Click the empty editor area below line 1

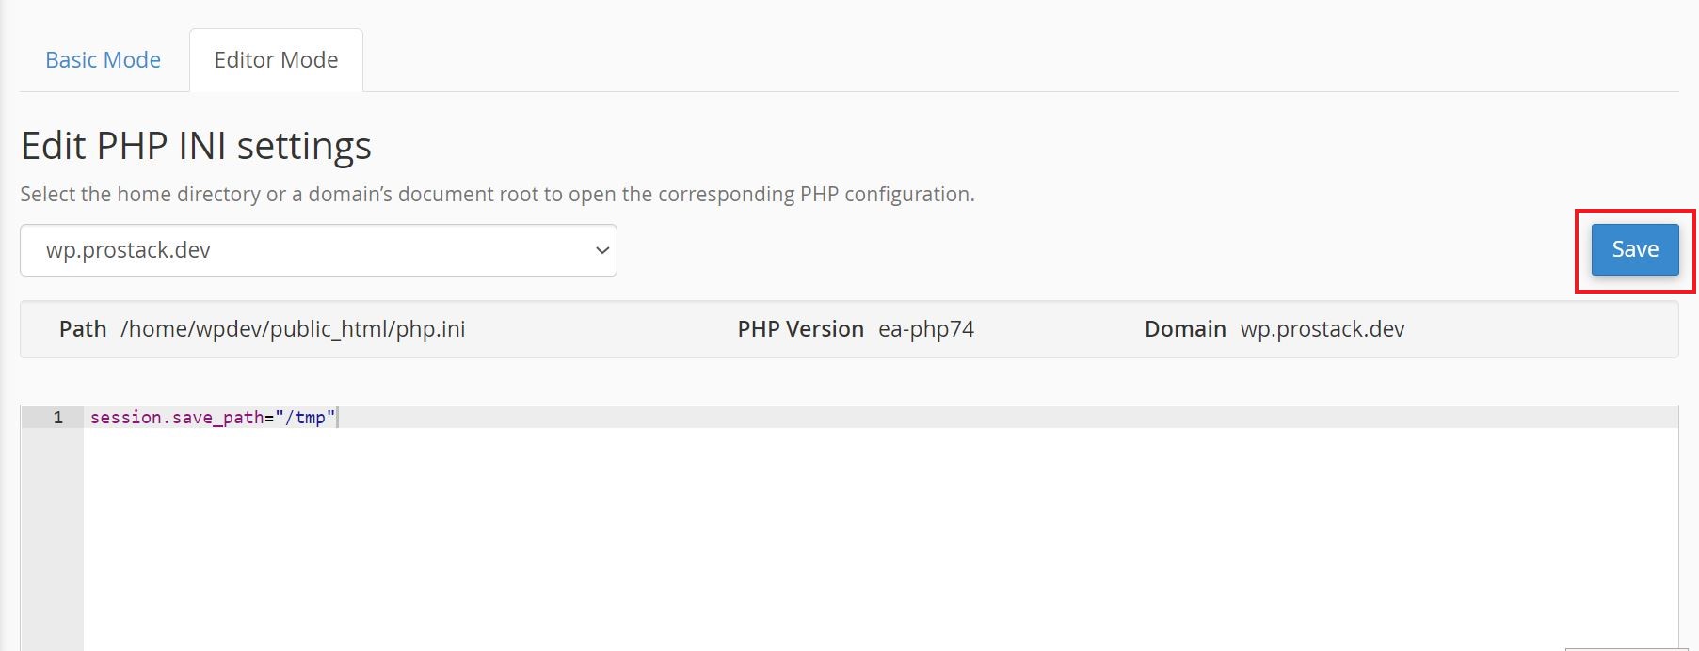880,538
